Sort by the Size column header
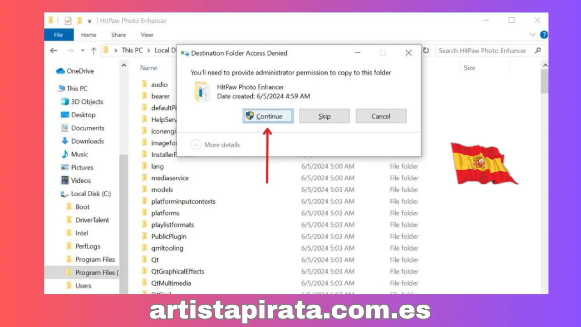 point(469,68)
